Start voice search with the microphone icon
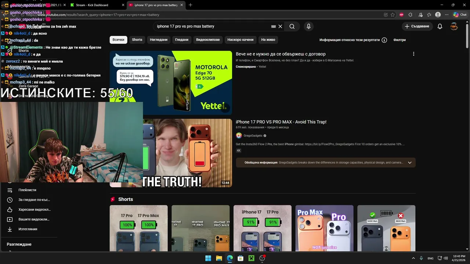The image size is (470, 264). pyautogui.click(x=308, y=26)
